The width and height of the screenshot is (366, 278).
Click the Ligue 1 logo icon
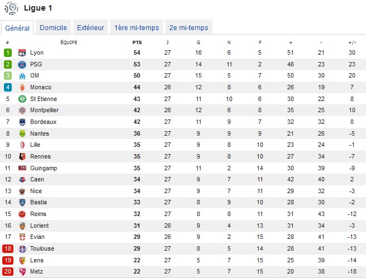coord(11,8)
